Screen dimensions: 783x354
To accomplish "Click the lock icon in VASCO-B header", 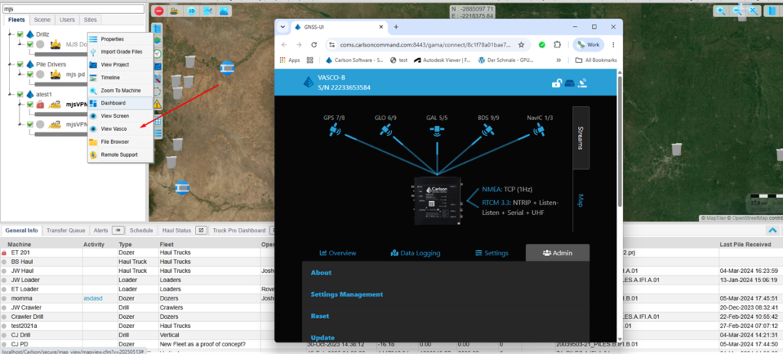I will (x=557, y=83).
